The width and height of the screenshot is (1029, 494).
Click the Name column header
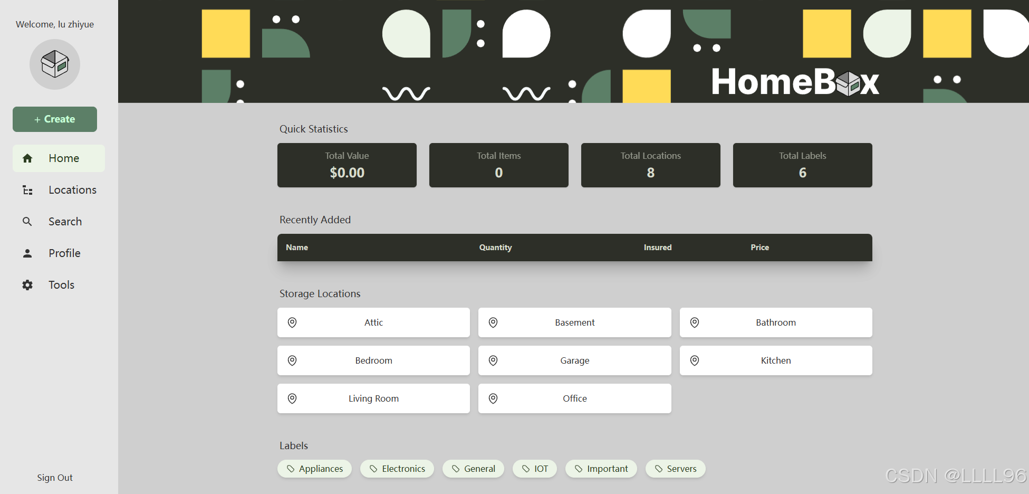297,248
